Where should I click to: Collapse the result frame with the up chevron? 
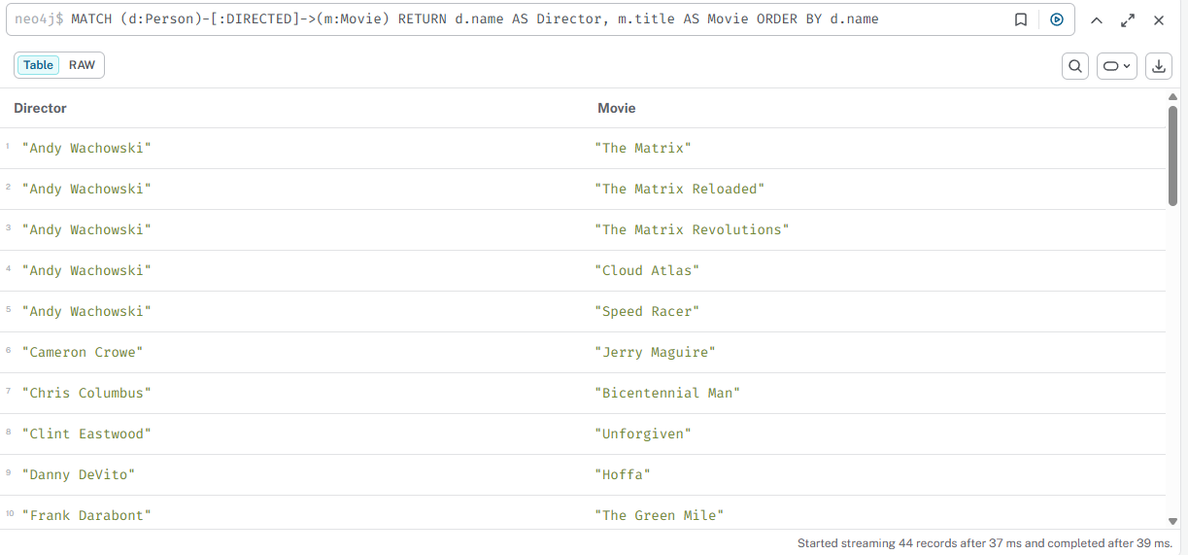[x=1097, y=20]
